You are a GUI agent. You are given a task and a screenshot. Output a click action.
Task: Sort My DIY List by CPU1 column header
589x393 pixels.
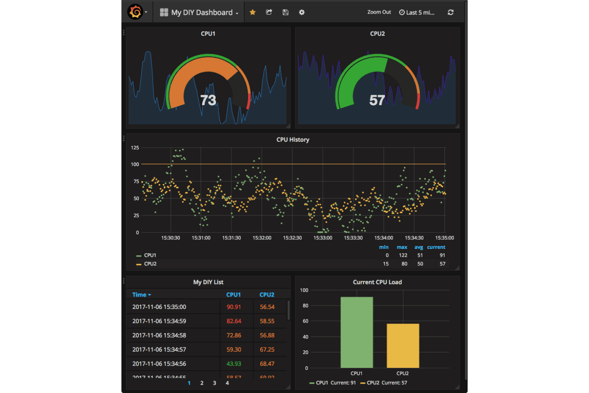234,295
